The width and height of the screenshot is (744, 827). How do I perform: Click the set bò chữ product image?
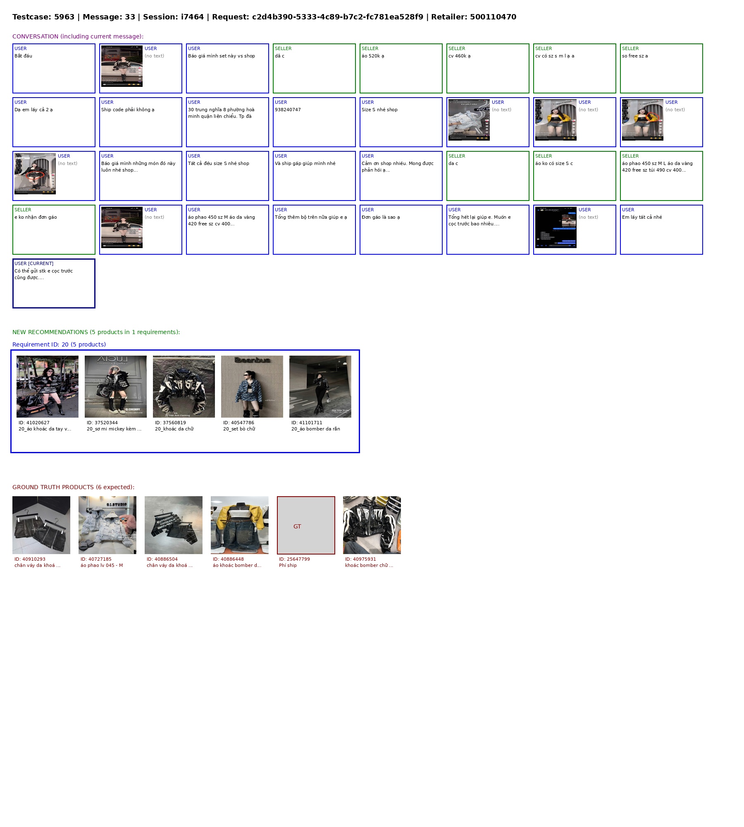252,386
